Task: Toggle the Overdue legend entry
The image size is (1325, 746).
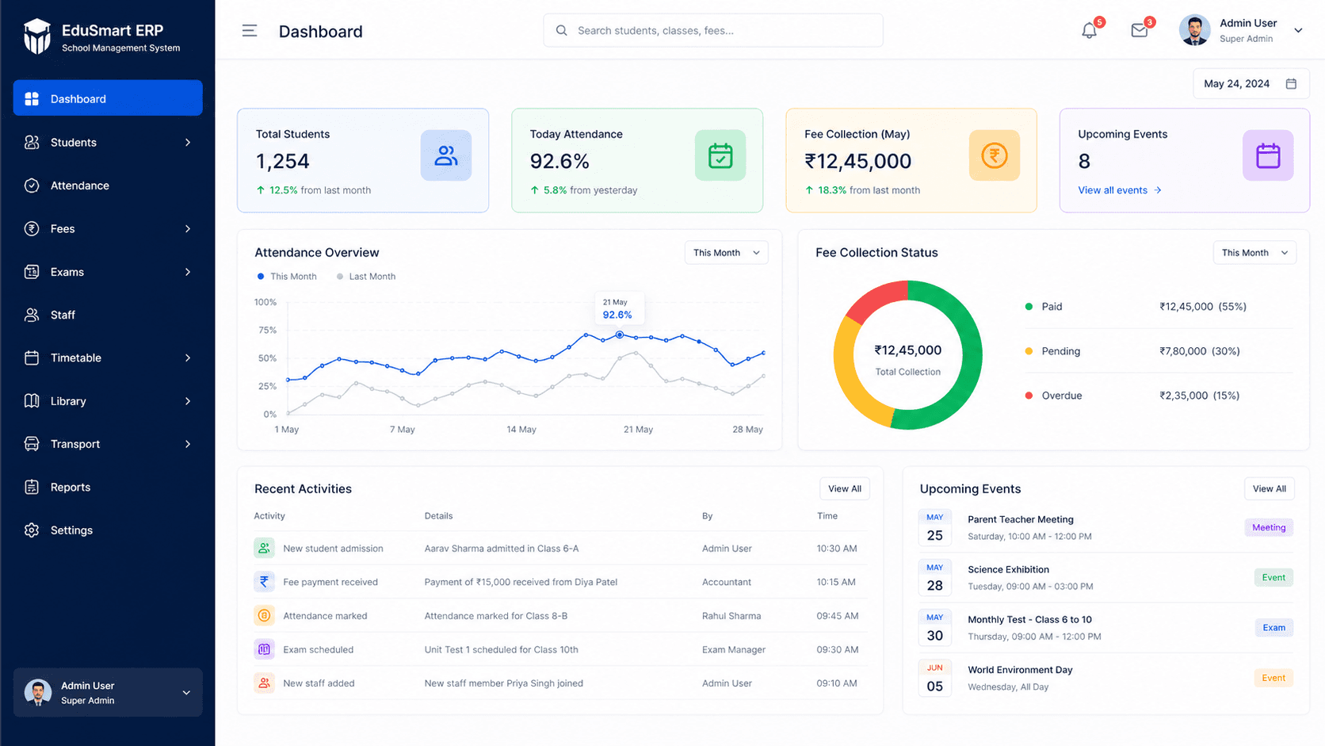Action: click(x=1053, y=396)
